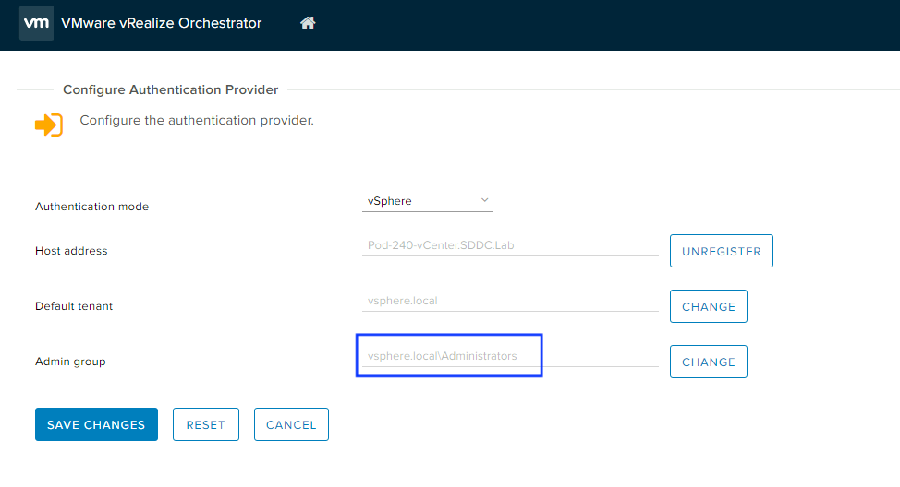This screenshot has width=900, height=487.
Task: Click the chevron arrow beside vSphere
Action: [x=485, y=200]
